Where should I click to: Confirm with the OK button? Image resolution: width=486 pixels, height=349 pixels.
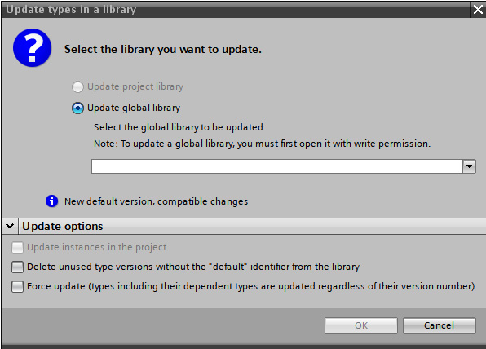[x=361, y=325]
